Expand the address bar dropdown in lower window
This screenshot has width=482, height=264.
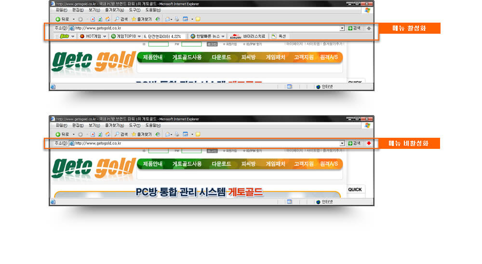342,143
